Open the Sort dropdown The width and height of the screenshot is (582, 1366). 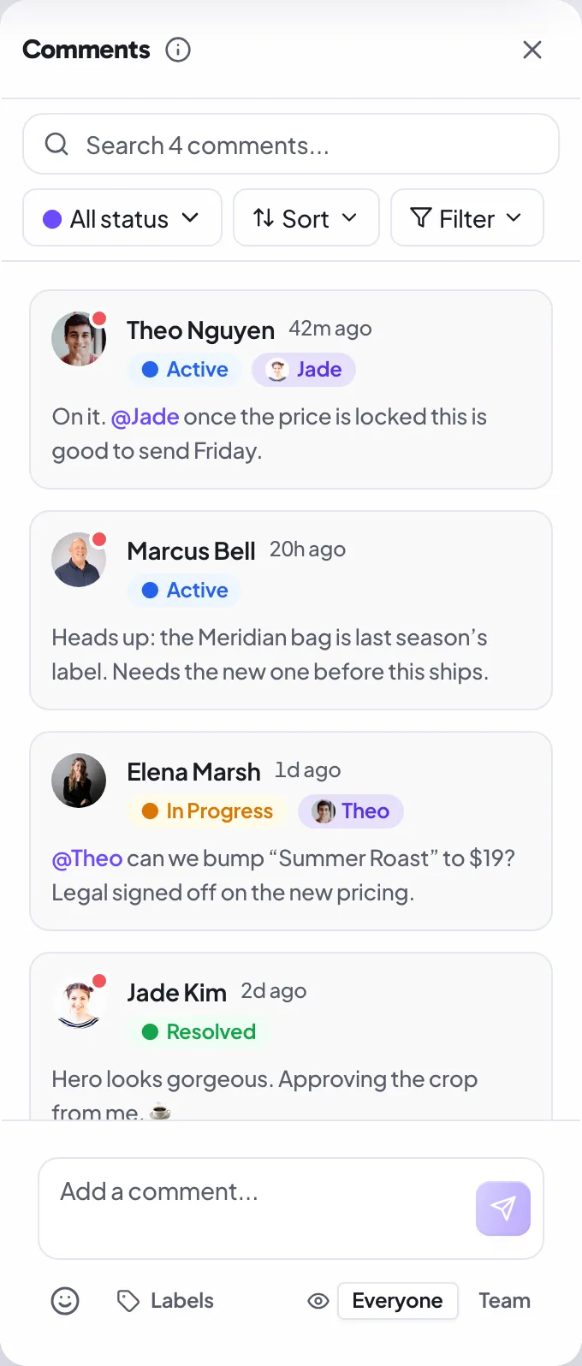point(306,217)
